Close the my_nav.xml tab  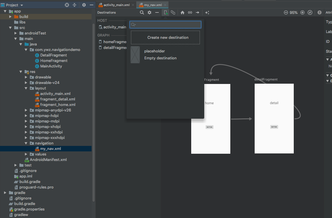pos(165,5)
